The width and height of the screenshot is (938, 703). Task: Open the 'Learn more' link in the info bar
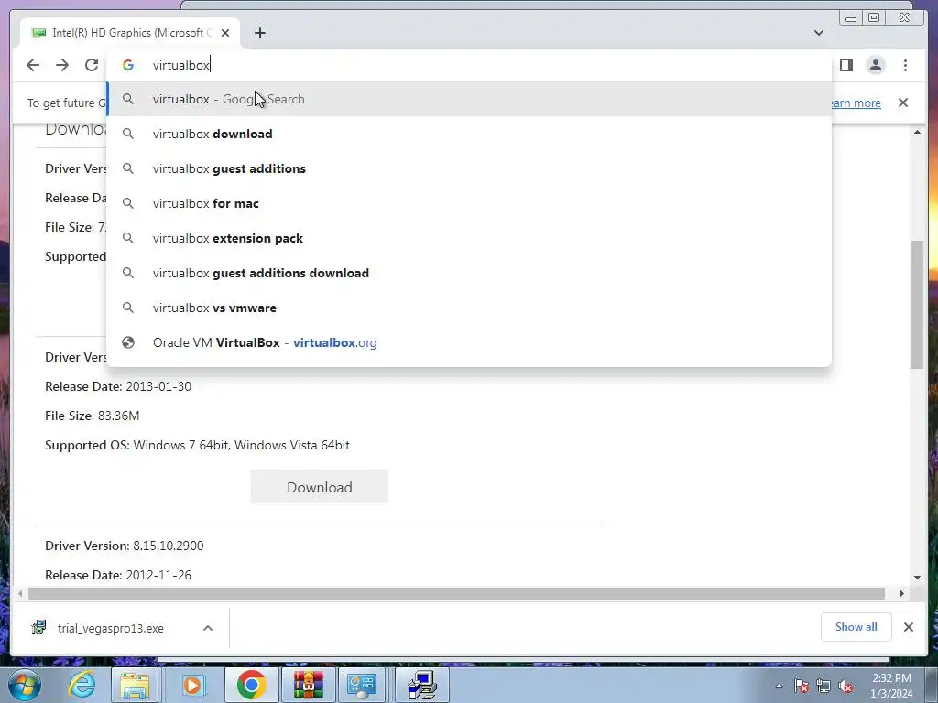(856, 103)
